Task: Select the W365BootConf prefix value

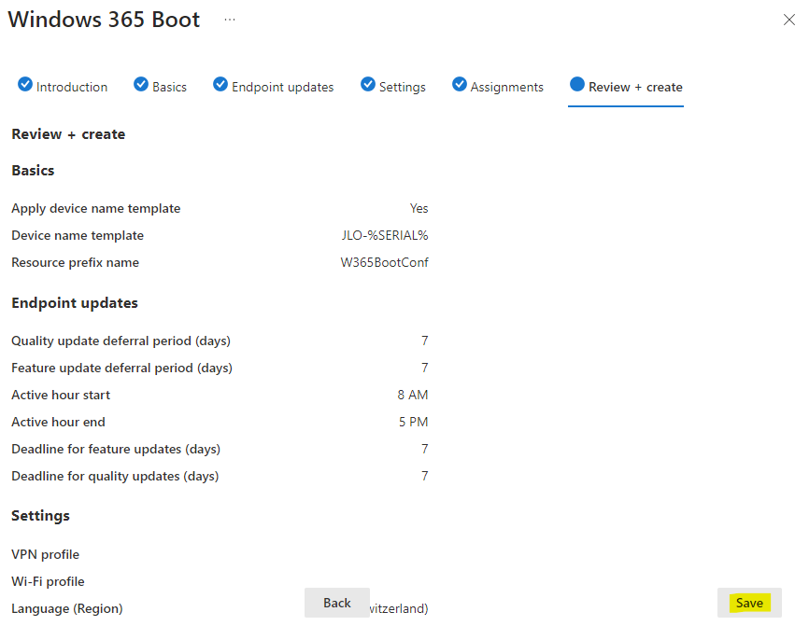Action: pyautogui.click(x=384, y=262)
